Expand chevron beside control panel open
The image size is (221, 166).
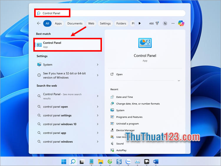(98, 107)
